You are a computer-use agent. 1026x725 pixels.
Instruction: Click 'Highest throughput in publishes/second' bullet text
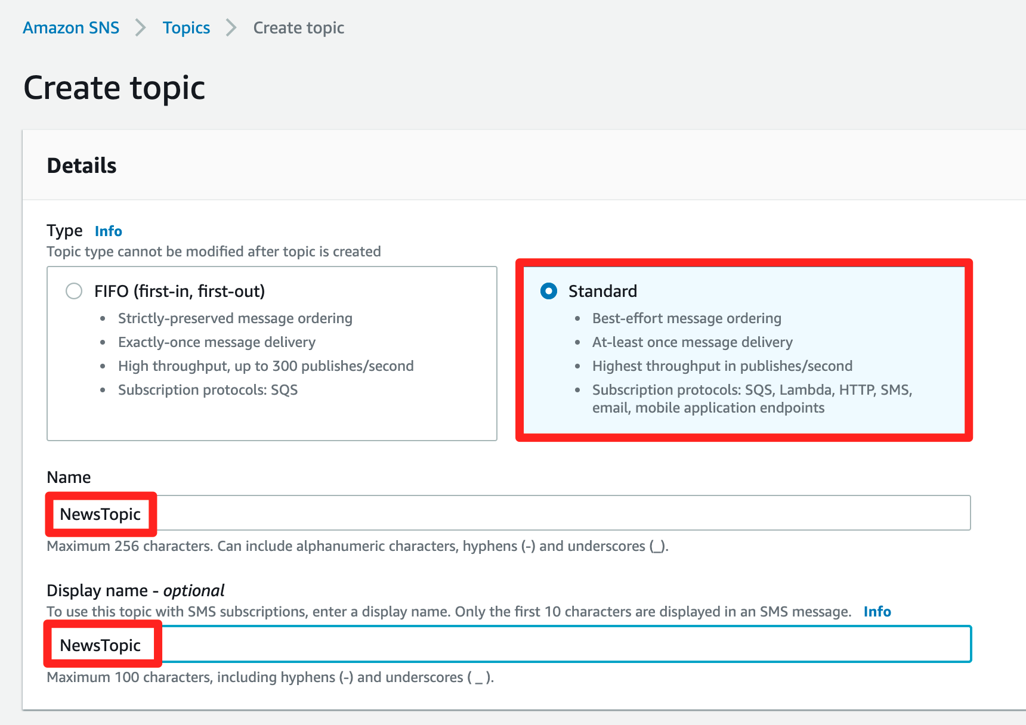[x=722, y=366]
